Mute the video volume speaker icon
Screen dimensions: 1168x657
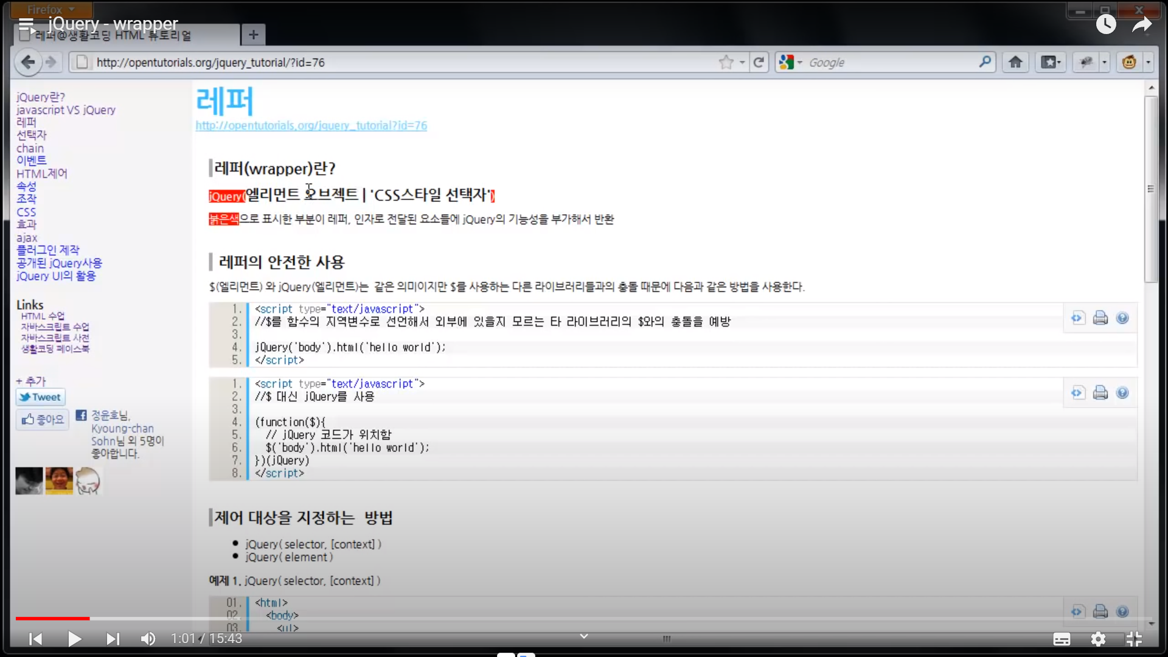pyautogui.click(x=148, y=639)
